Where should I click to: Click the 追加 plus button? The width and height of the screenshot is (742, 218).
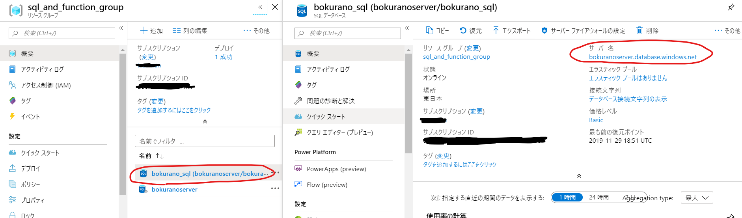[x=151, y=31]
